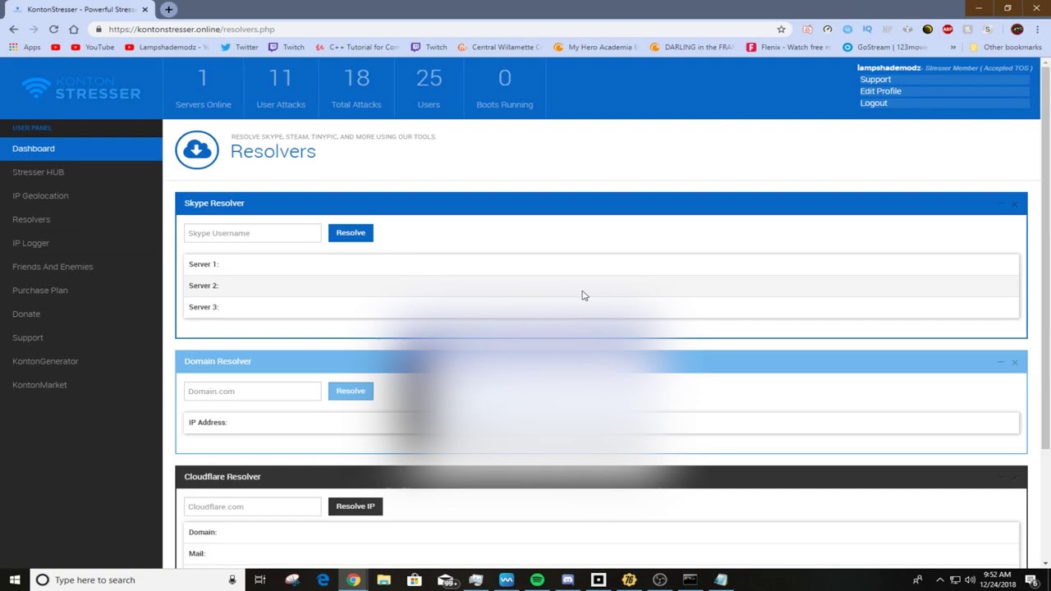
Task: Open Other bookmarks folder
Action: click(1006, 47)
